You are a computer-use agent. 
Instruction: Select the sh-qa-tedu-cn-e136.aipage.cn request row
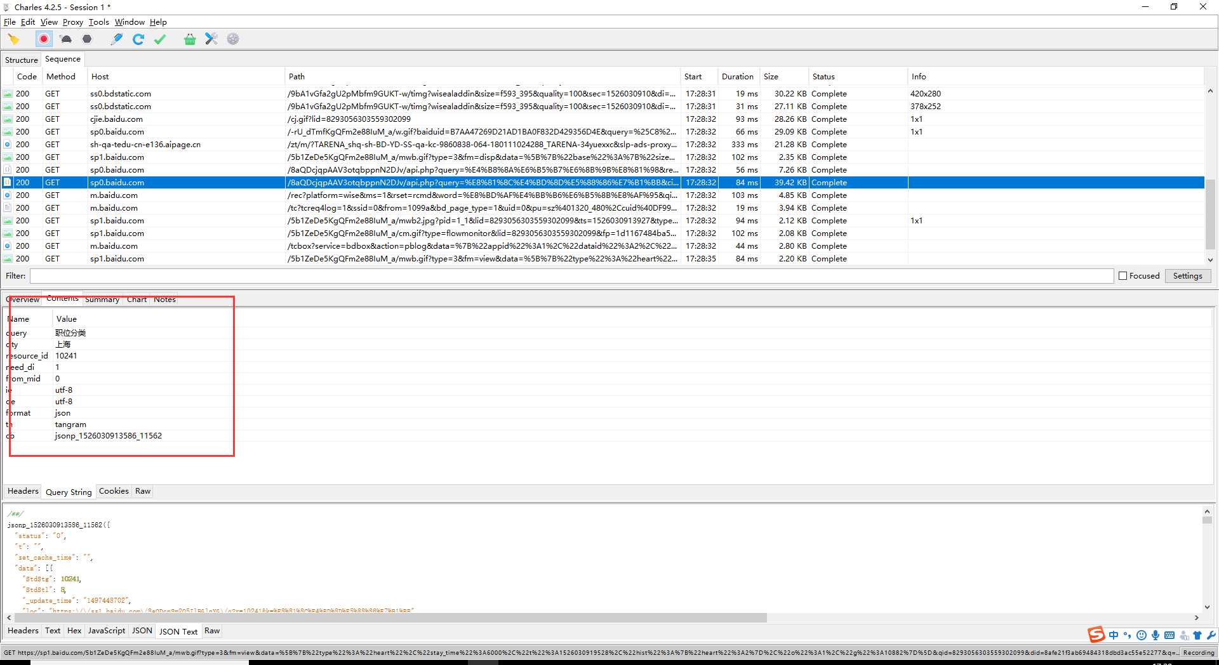603,145
